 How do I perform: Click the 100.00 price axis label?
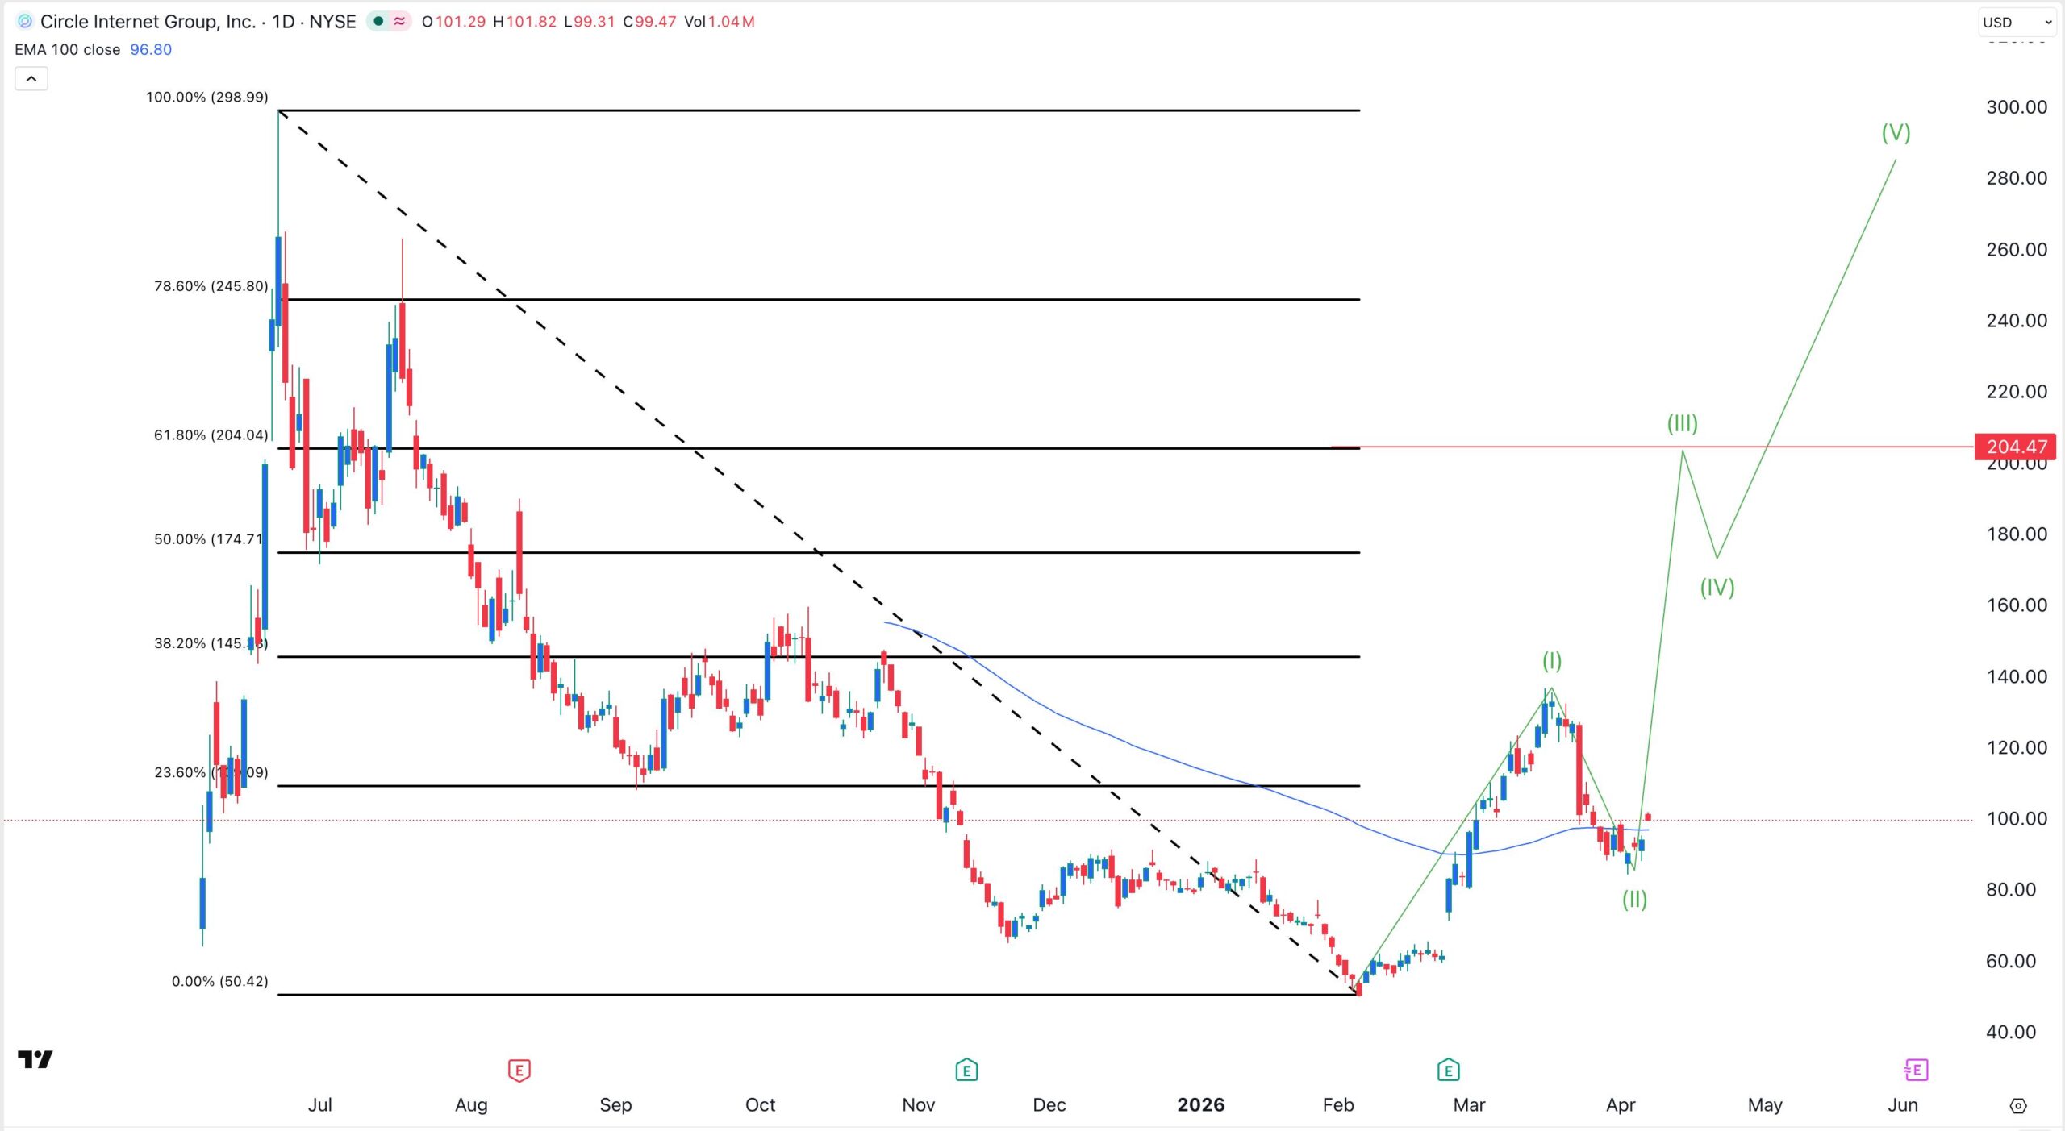point(2017,819)
